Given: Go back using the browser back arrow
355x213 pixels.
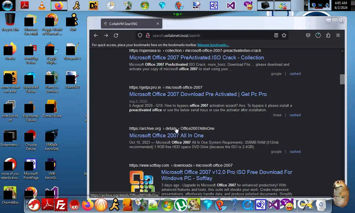Looking at the screenshot, I should pos(96,35).
